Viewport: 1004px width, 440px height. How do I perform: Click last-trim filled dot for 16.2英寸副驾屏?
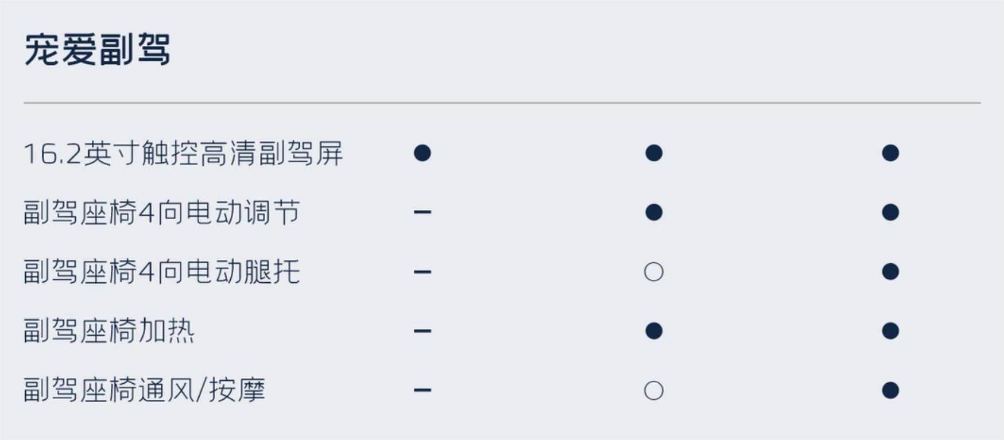(890, 153)
